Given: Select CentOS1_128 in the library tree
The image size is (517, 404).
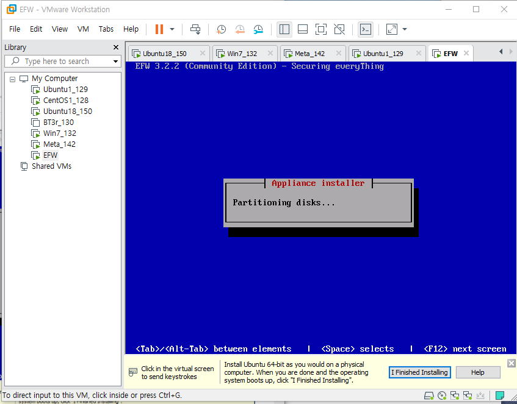Looking at the screenshot, I should pos(65,100).
